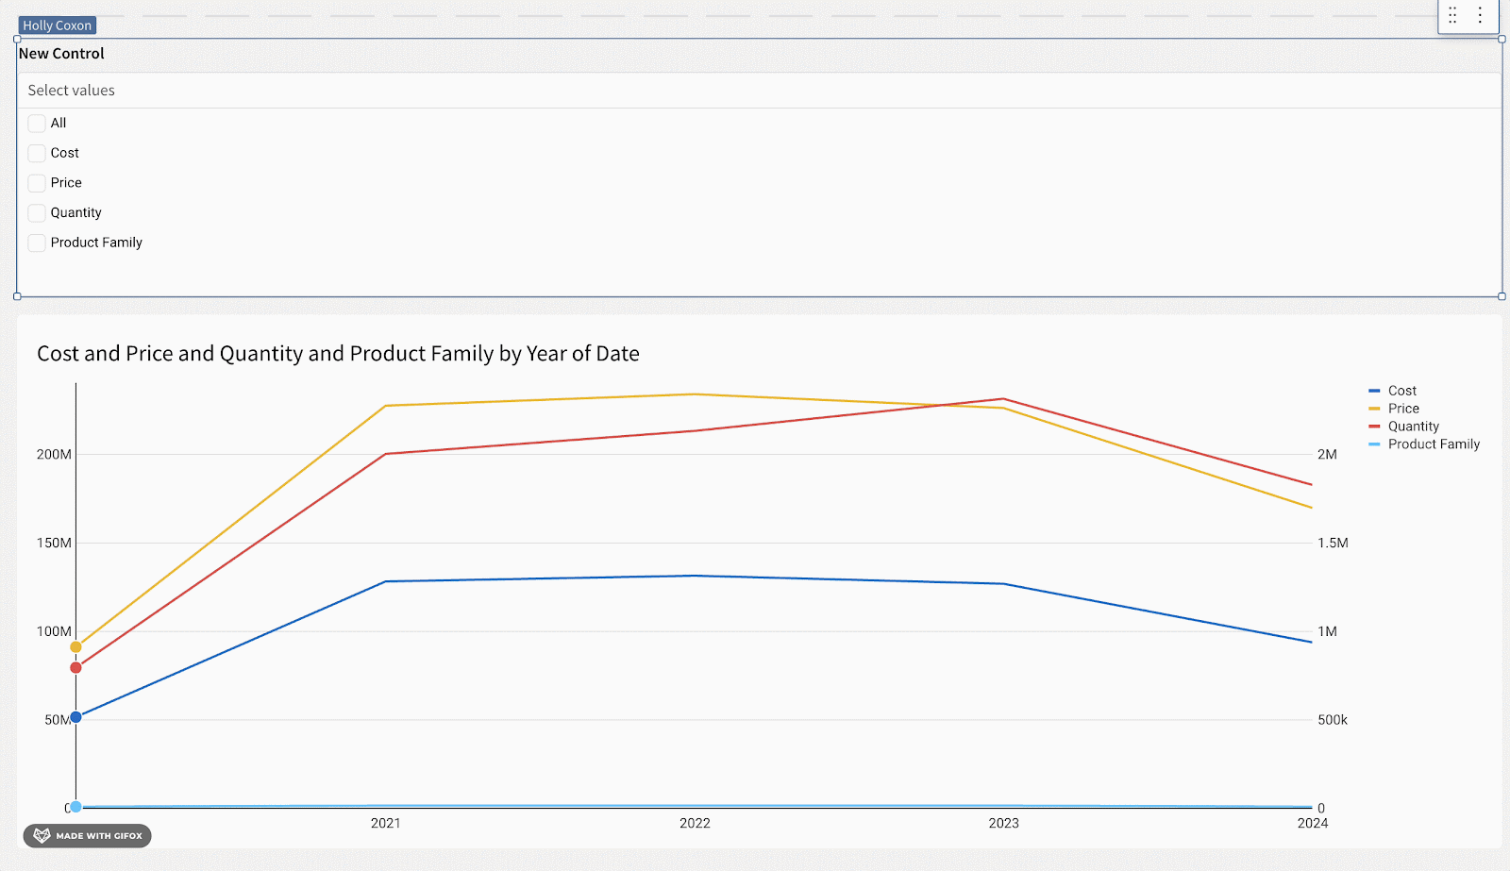Click the Made with Gifox badge
The width and height of the screenshot is (1510, 871).
click(x=87, y=835)
